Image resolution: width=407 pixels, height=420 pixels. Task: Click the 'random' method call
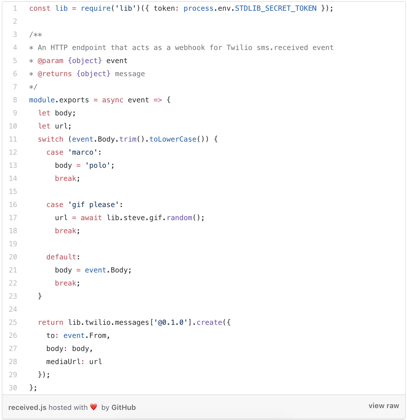tap(179, 218)
